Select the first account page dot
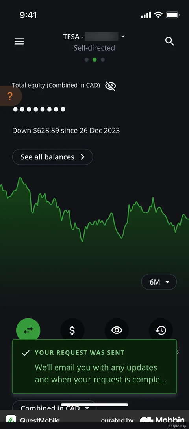Viewport: 189px width, 429px height. (x=86, y=60)
